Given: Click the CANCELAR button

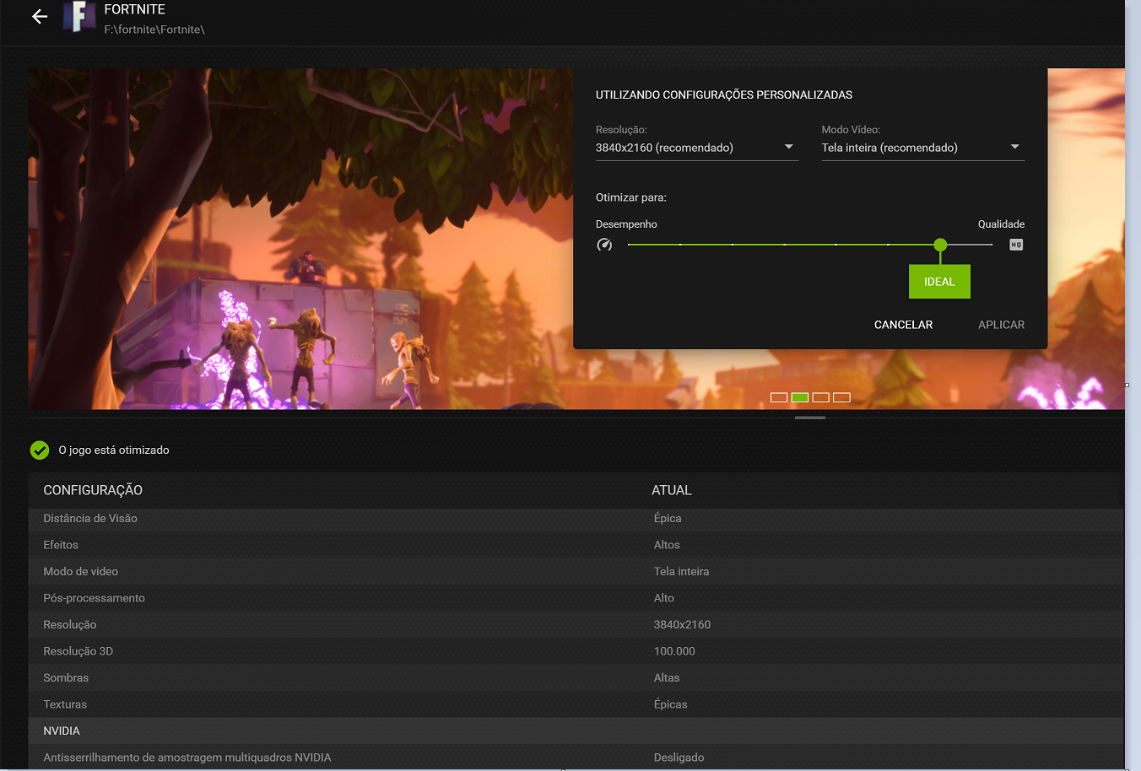Looking at the screenshot, I should [903, 325].
